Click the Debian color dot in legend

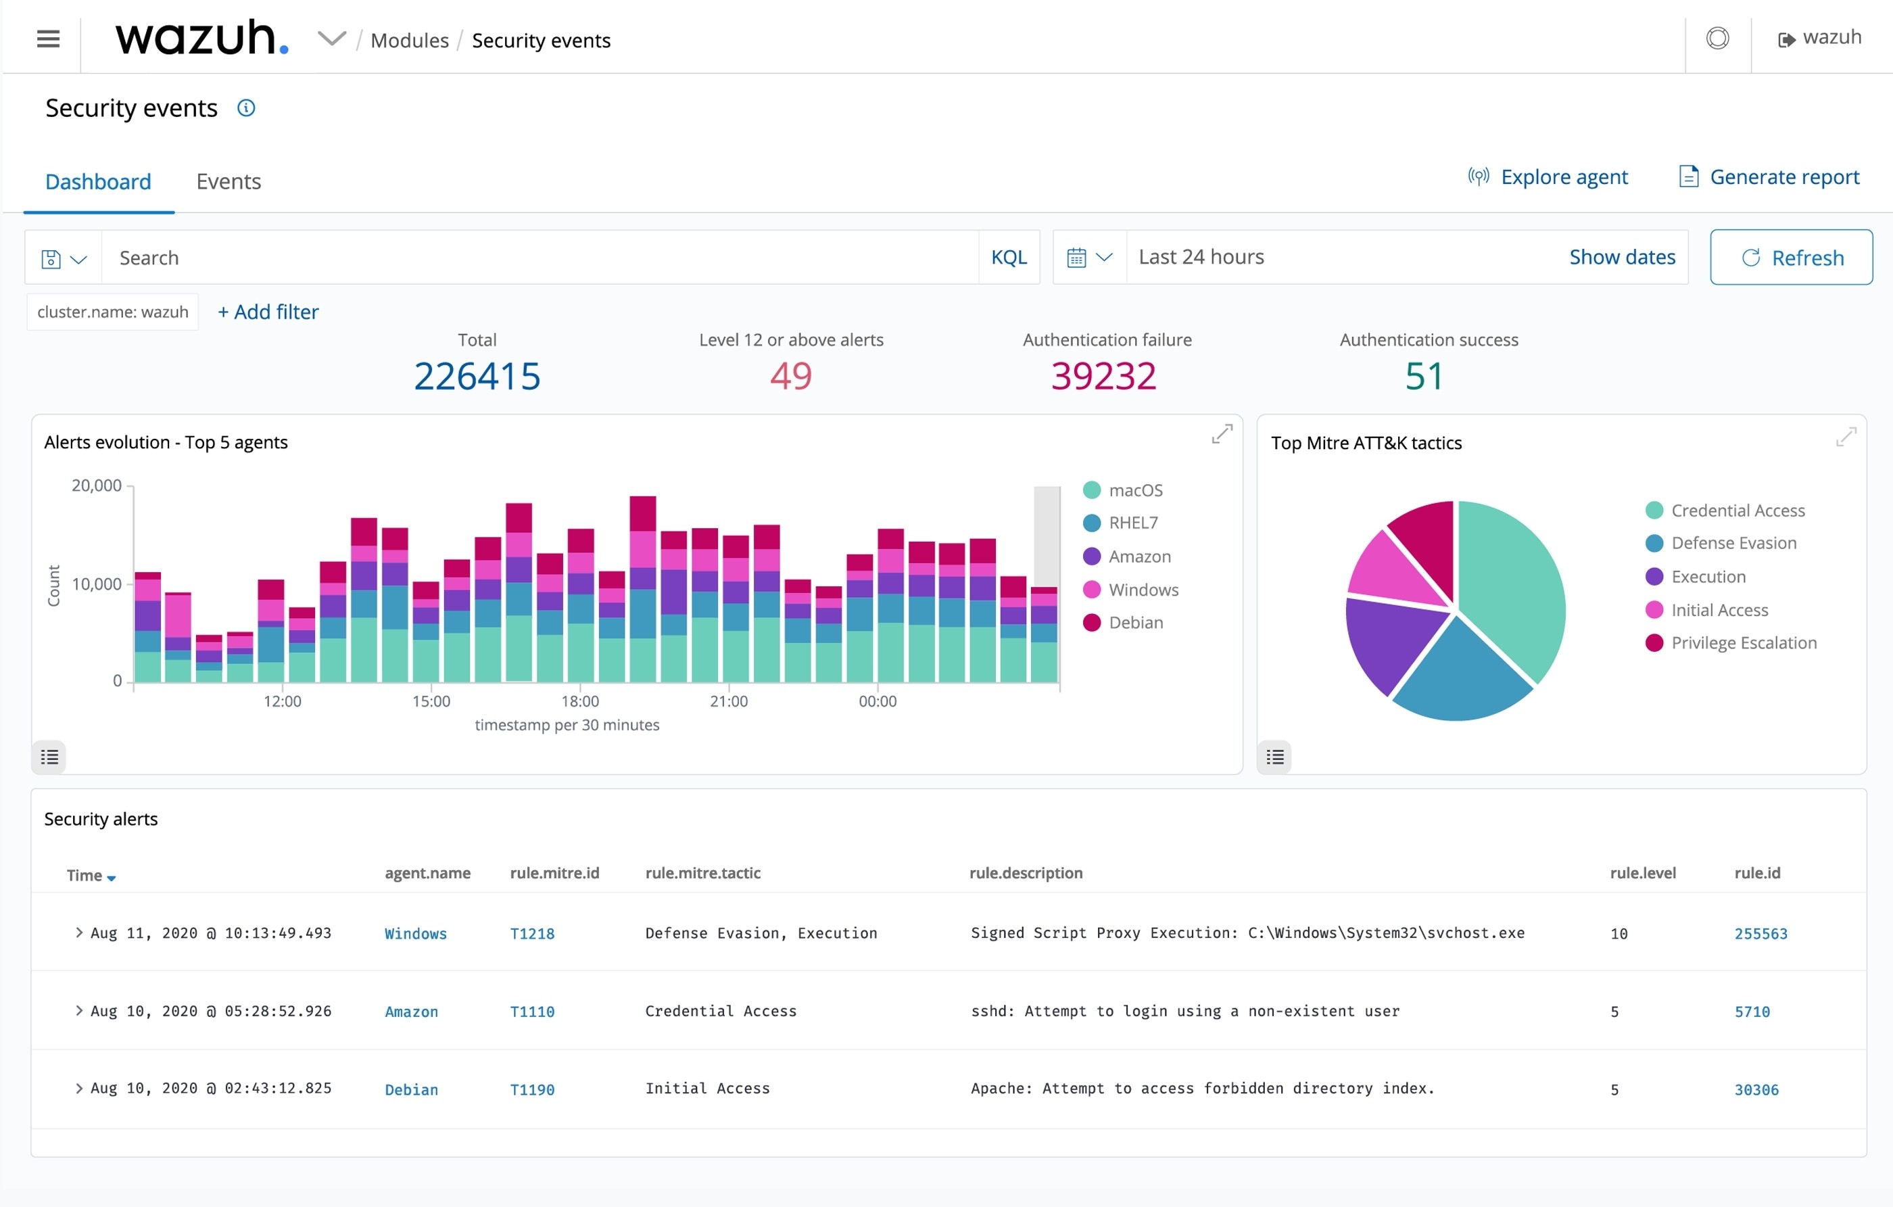click(x=1091, y=623)
